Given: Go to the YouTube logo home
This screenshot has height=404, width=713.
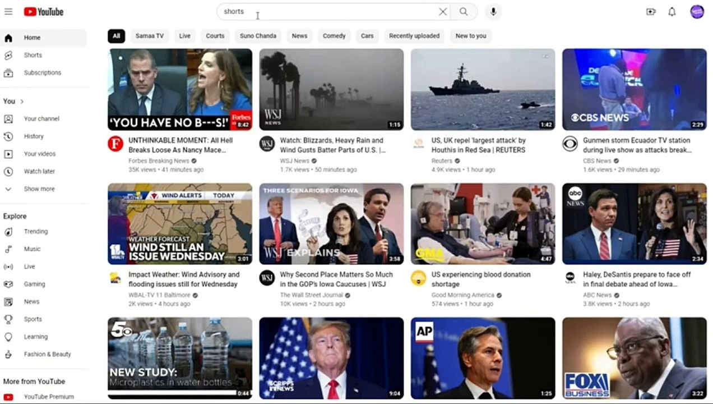Looking at the screenshot, I should tap(44, 11).
